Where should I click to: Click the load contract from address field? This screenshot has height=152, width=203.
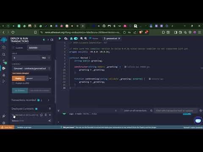tap(40, 90)
